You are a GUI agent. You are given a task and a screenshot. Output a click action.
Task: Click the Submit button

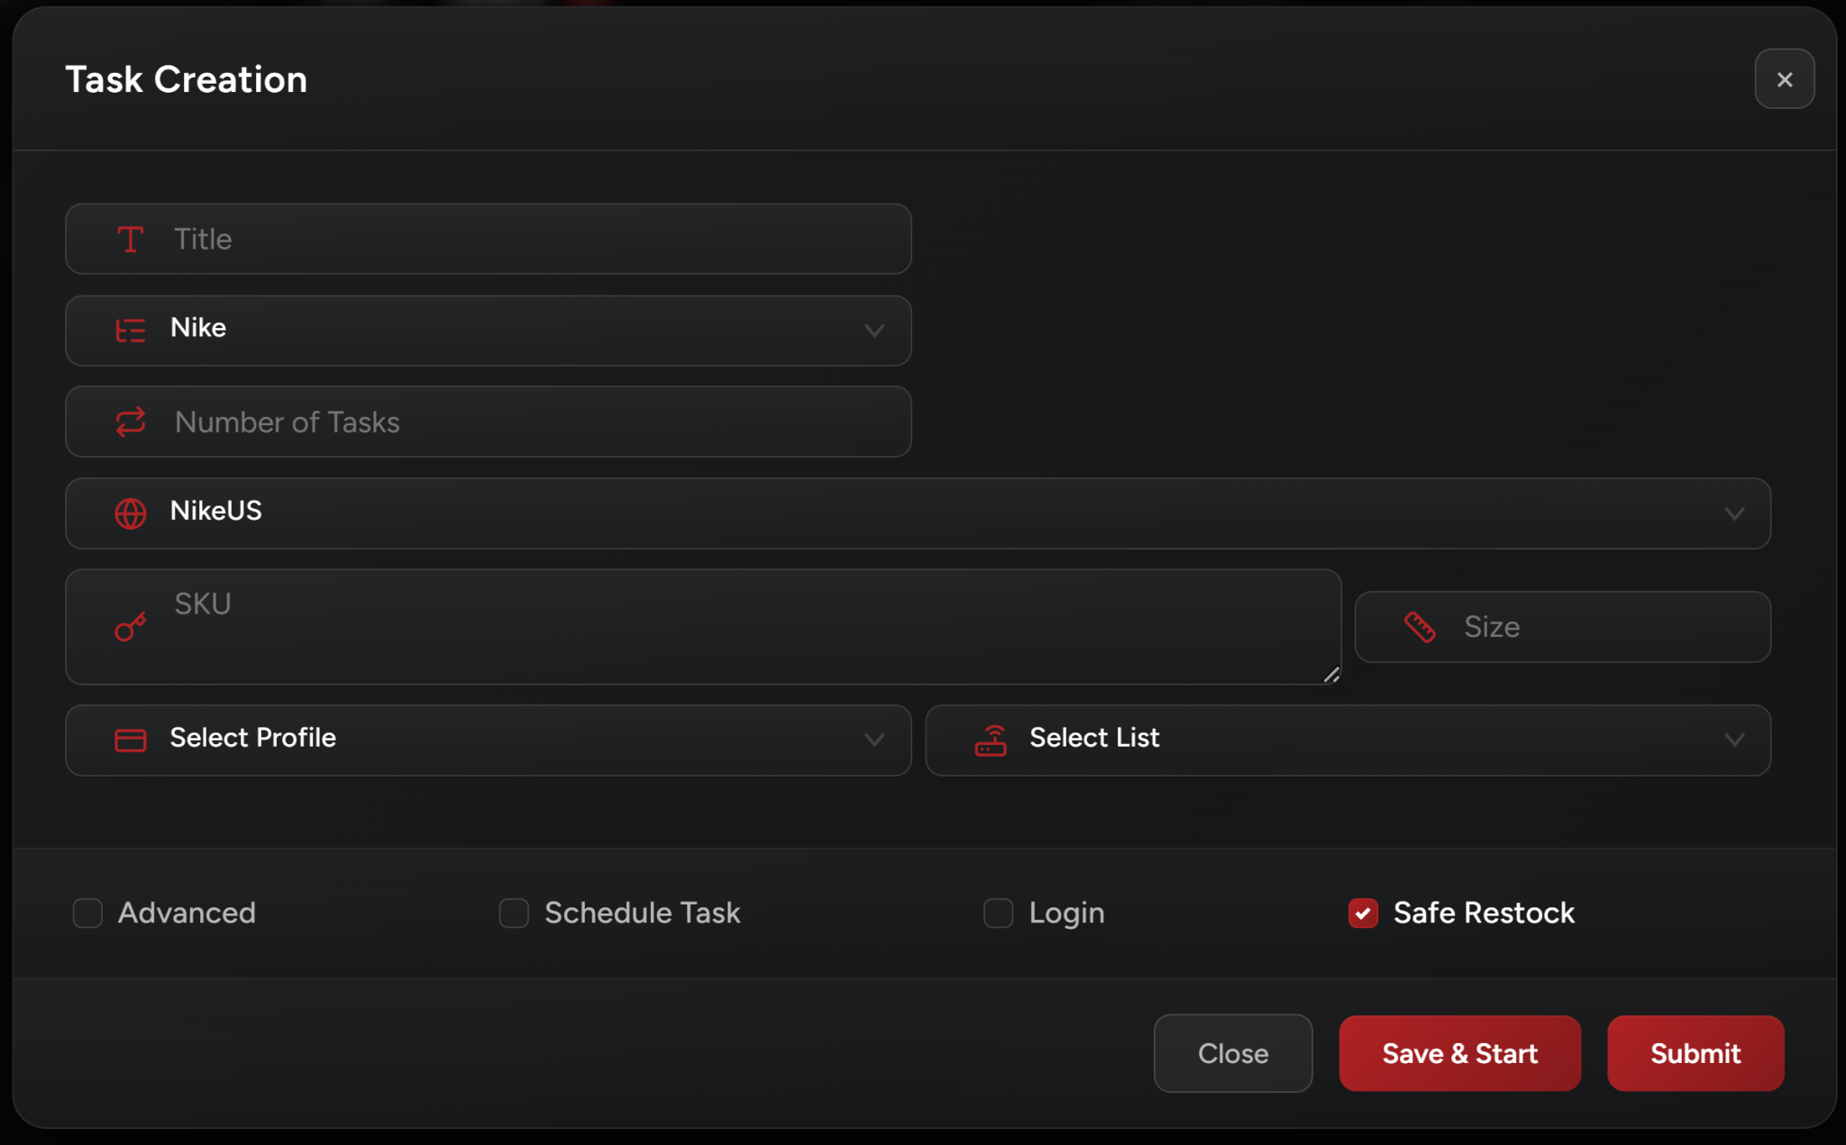[x=1695, y=1053]
